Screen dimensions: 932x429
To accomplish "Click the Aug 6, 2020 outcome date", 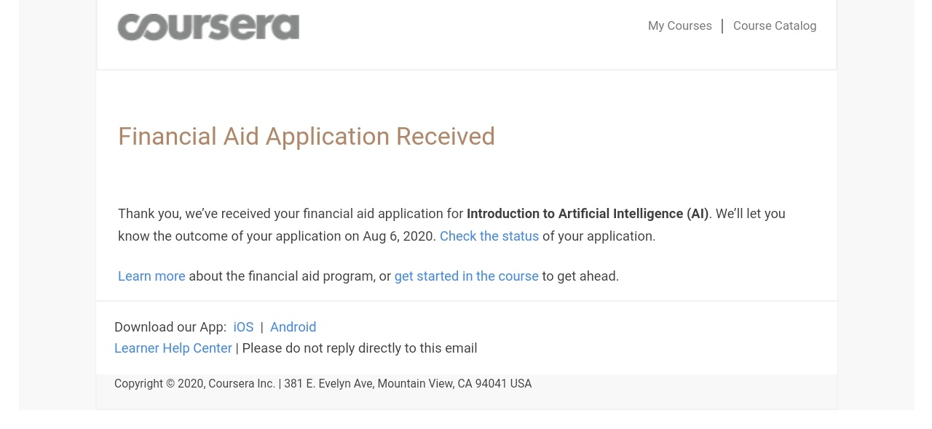I will (398, 236).
